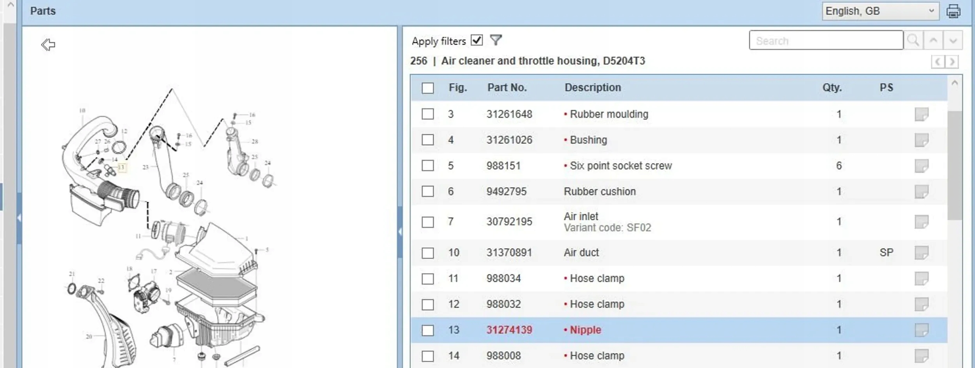
Task: Open note for Hose clamp 988034 row
Action: click(922, 279)
